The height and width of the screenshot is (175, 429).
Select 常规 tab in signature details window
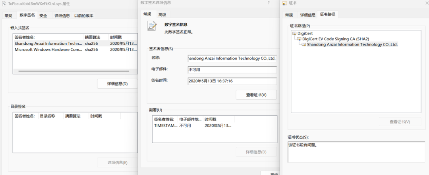(147, 14)
